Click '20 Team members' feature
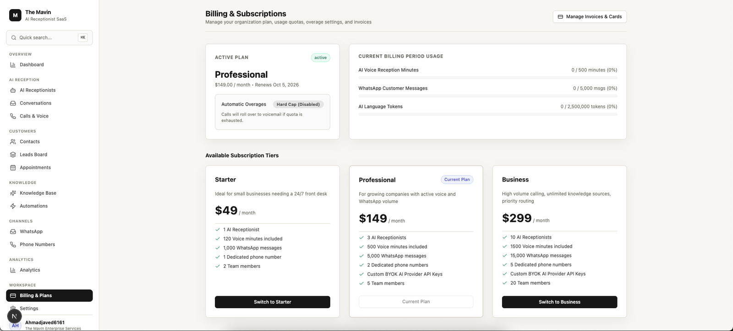The height and width of the screenshot is (331, 733). pyautogui.click(x=530, y=283)
